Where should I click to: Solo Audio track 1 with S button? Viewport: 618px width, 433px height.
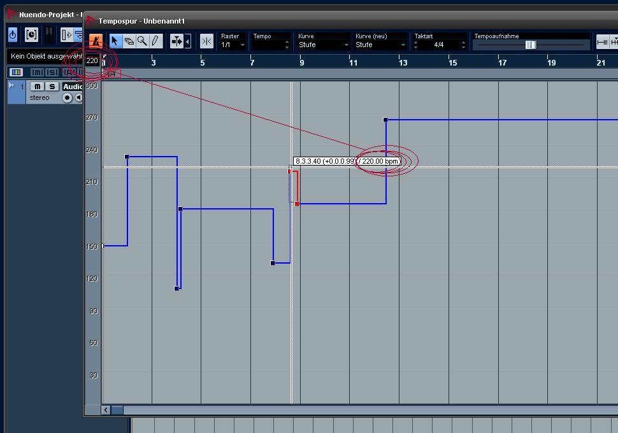52,87
